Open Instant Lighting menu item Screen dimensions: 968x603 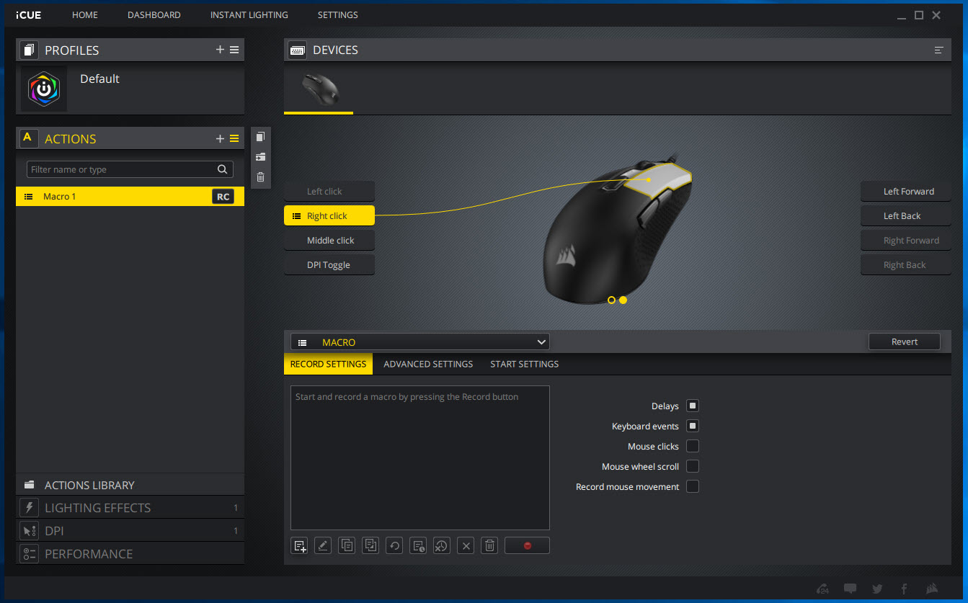pyautogui.click(x=249, y=15)
